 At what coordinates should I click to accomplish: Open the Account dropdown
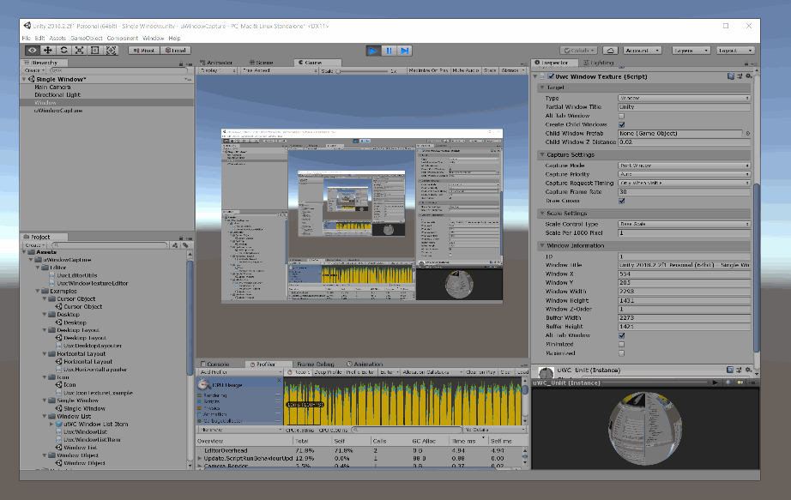point(643,51)
